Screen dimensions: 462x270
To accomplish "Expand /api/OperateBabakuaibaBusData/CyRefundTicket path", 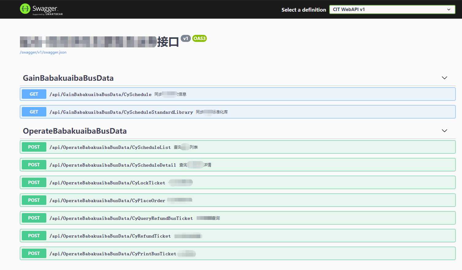I will pyautogui.click(x=110, y=236).
